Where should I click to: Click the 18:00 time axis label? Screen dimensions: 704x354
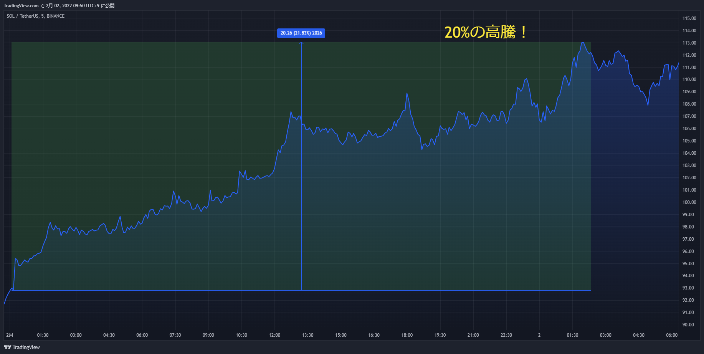[407, 335]
